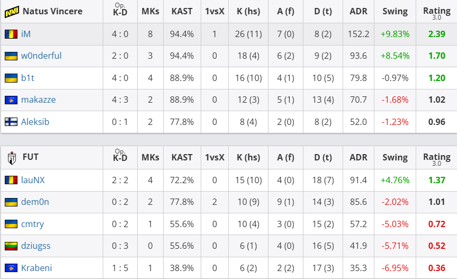Click the FUT team logo
457x279 pixels.
12,158
